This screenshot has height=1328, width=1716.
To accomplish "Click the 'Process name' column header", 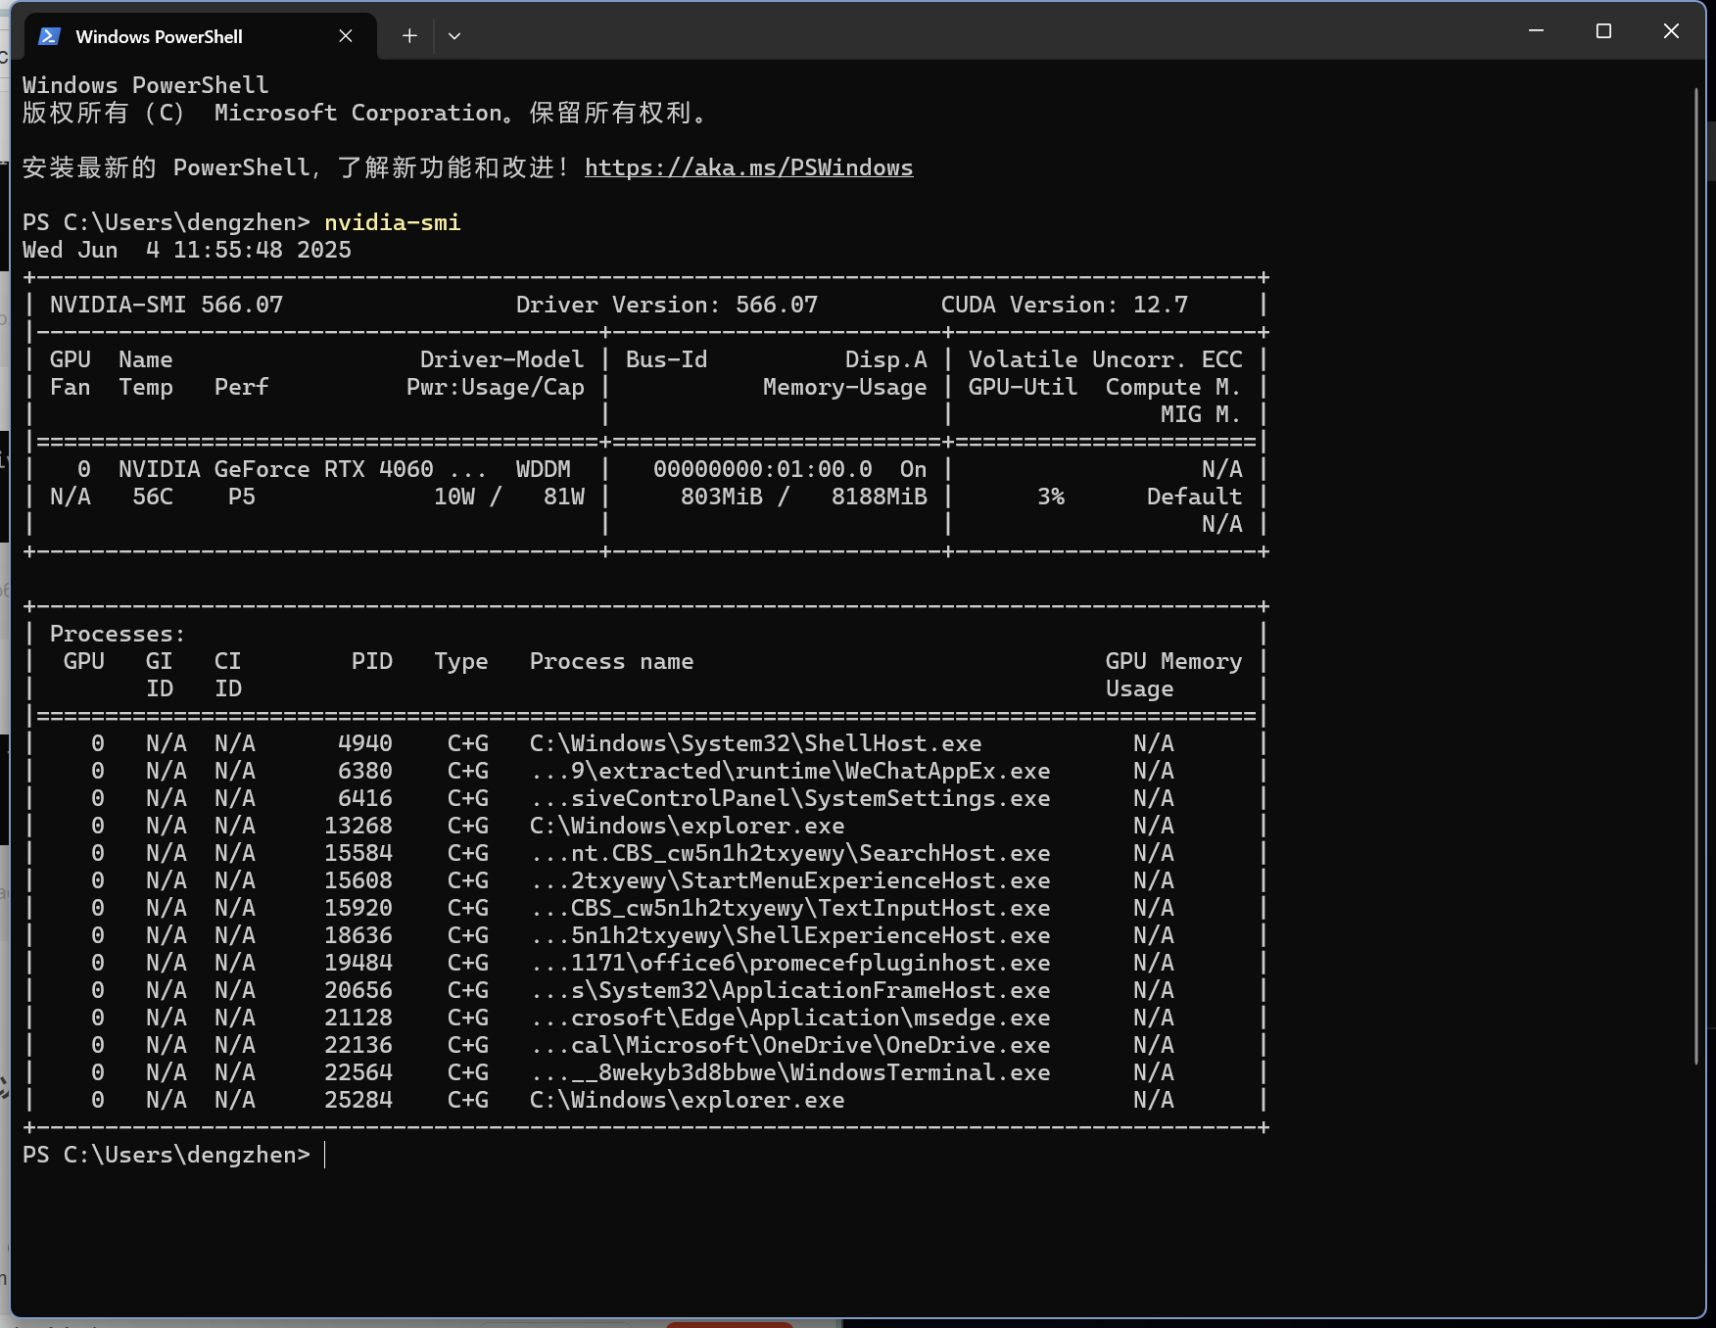I will pyautogui.click(x=612, y=661).
